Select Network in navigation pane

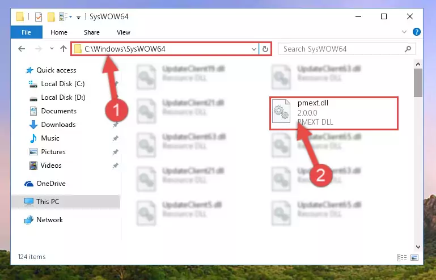[44, 220]
